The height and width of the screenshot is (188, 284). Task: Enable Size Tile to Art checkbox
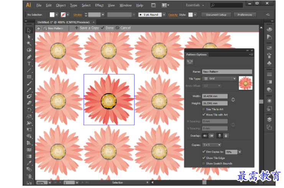click(x=204, y=109)
